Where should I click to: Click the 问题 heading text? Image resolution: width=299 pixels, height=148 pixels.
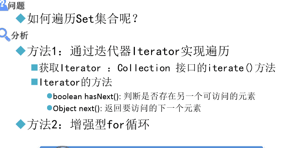click(17, 6)
